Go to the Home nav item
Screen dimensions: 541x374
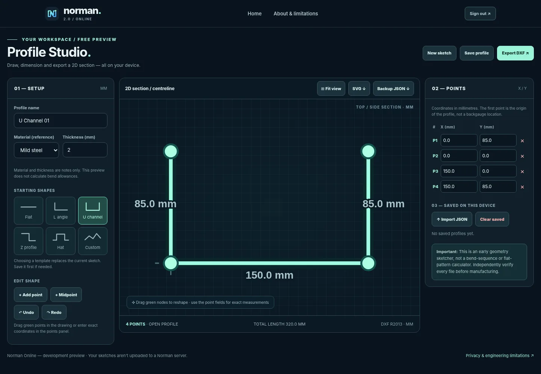(254, 14)
